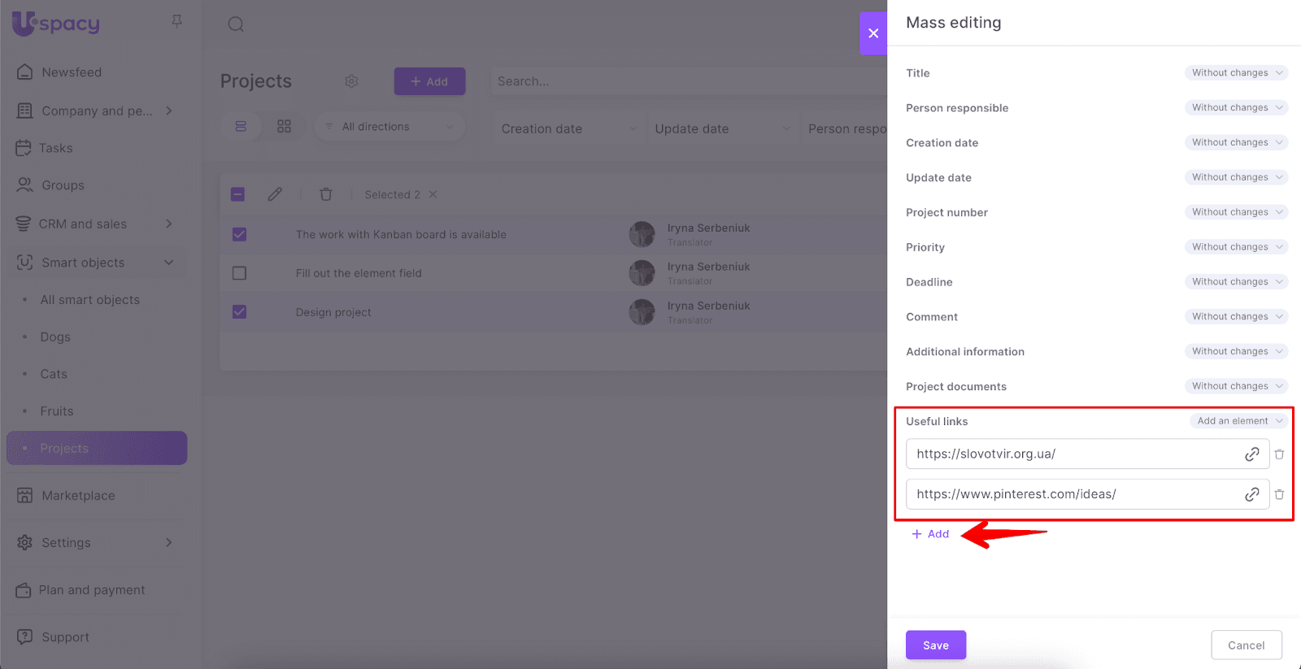Close the Mass editing panel
The image size is (1301, 669).
(x=873, y=33)
